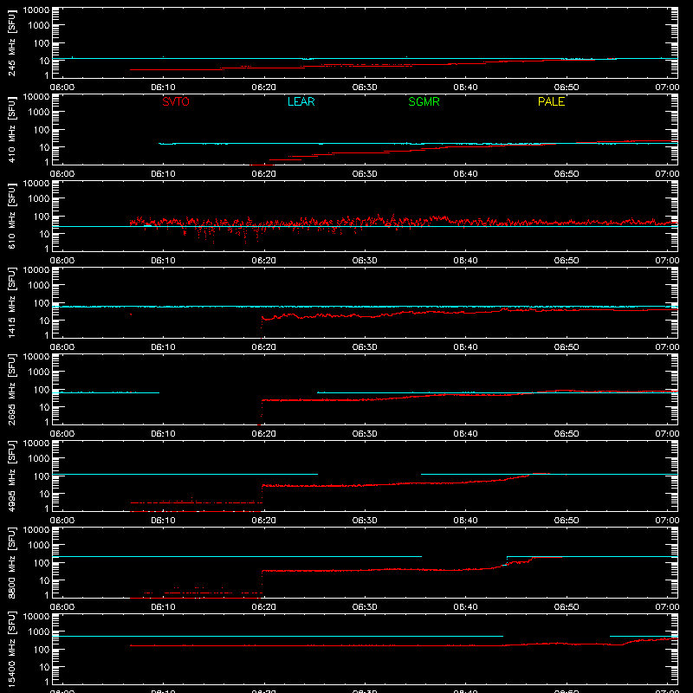Click 06:00 label under the 610 MHz panel
The width and height of the screenshot is (693, 693).
(62, 261)
